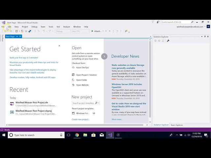
Task: Open the Analyze menu
Action: 67,27
